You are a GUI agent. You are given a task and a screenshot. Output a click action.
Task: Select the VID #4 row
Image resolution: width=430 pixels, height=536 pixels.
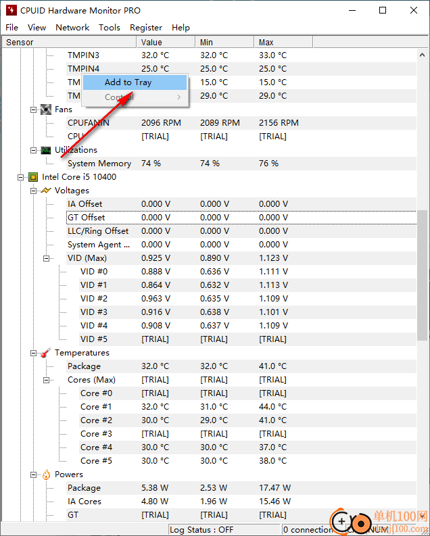click(x=248, y=326)
